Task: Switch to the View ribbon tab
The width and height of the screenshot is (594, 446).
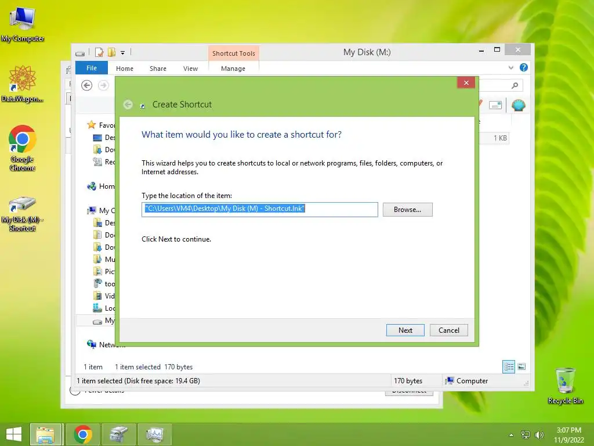Action: click(190, 69)
